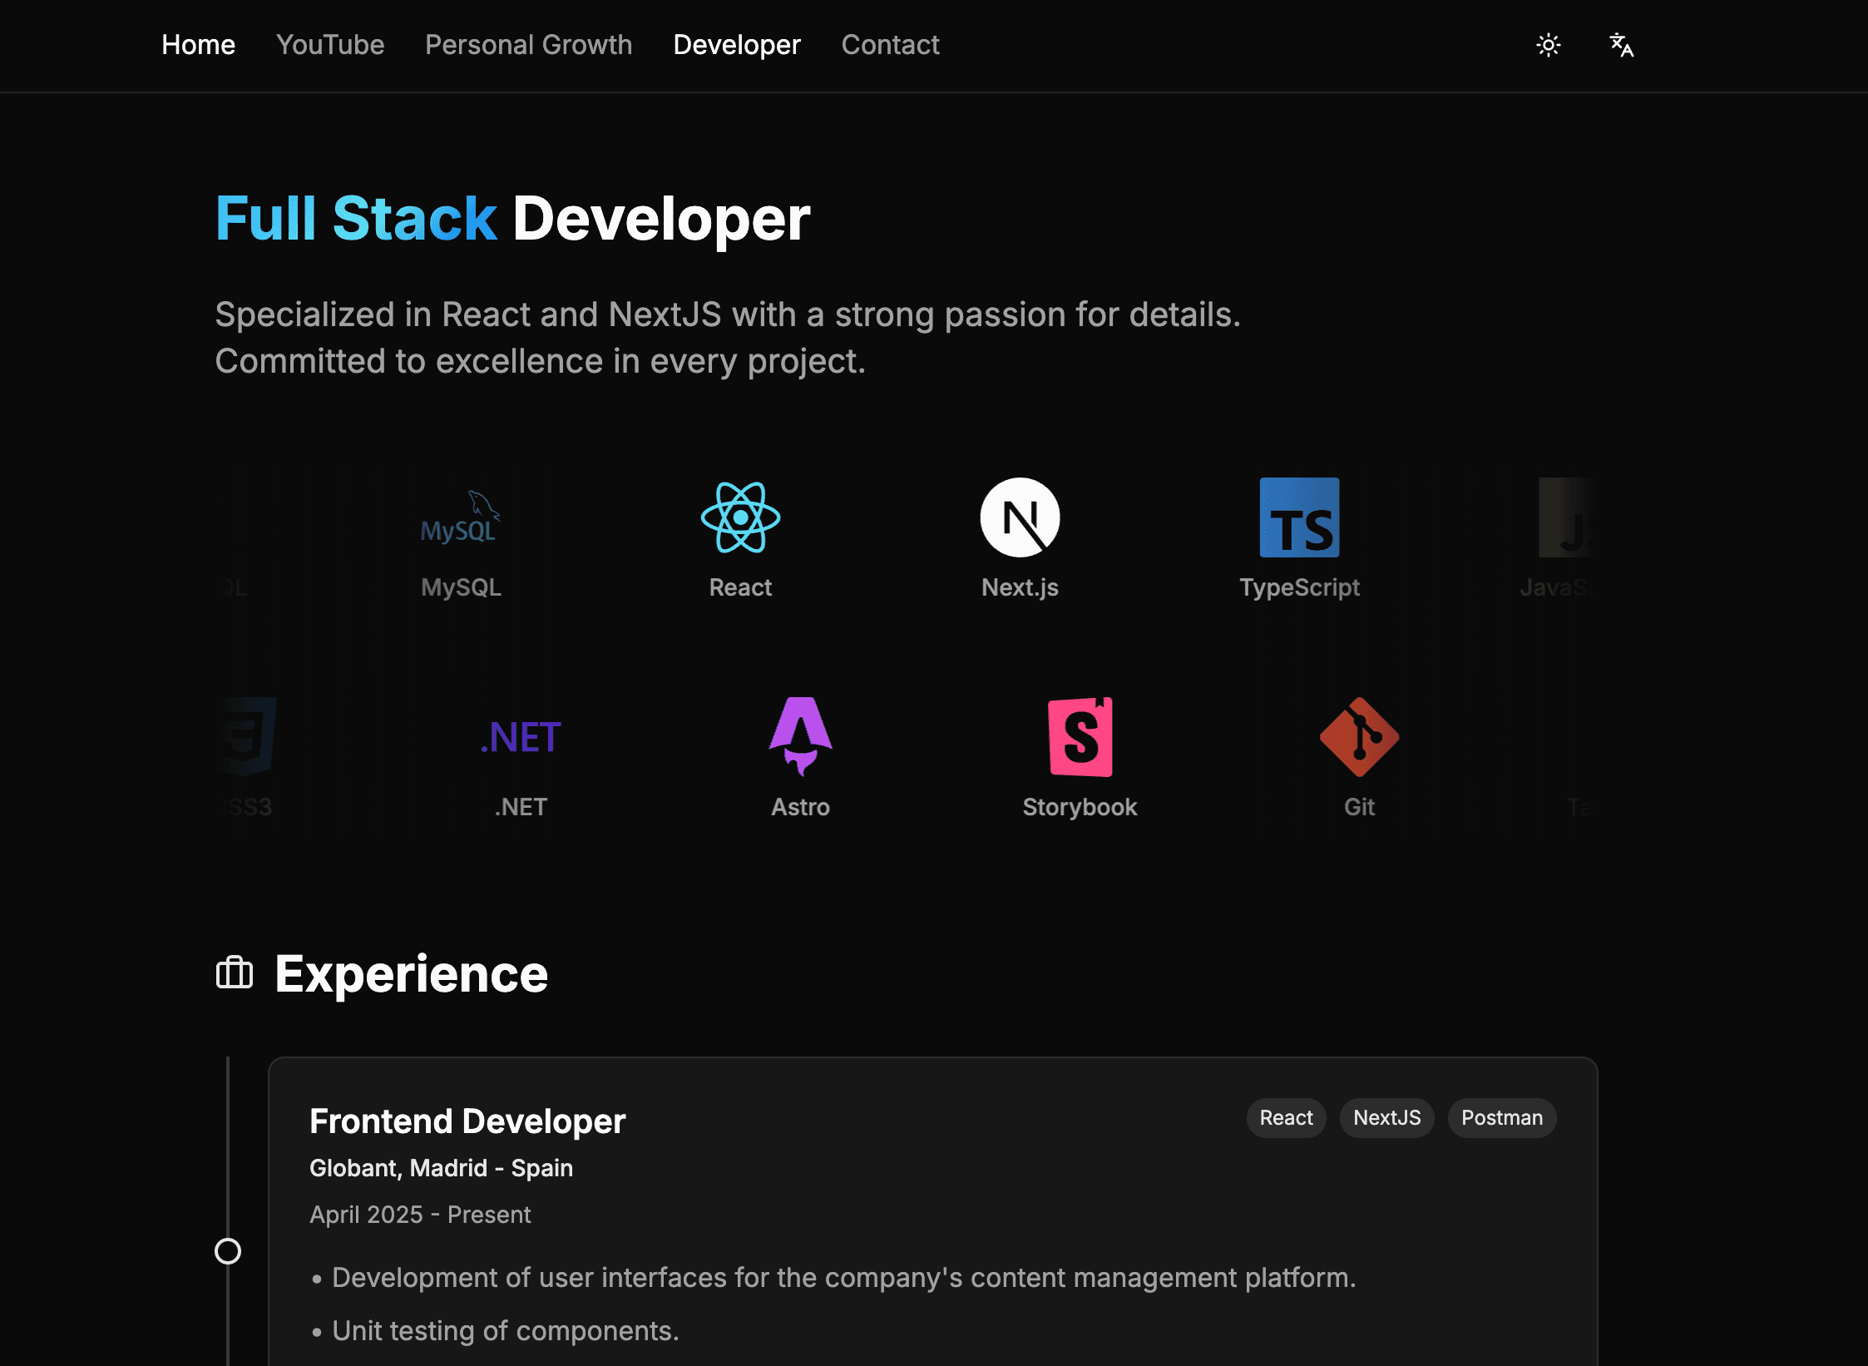
Task: Select the Developer nav item
Action: click(736, 45)
